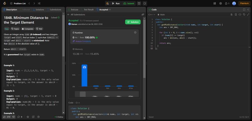Click the Solved status label
The width and height of the screenshot is (252, 121).
click(x=55, y=18)
